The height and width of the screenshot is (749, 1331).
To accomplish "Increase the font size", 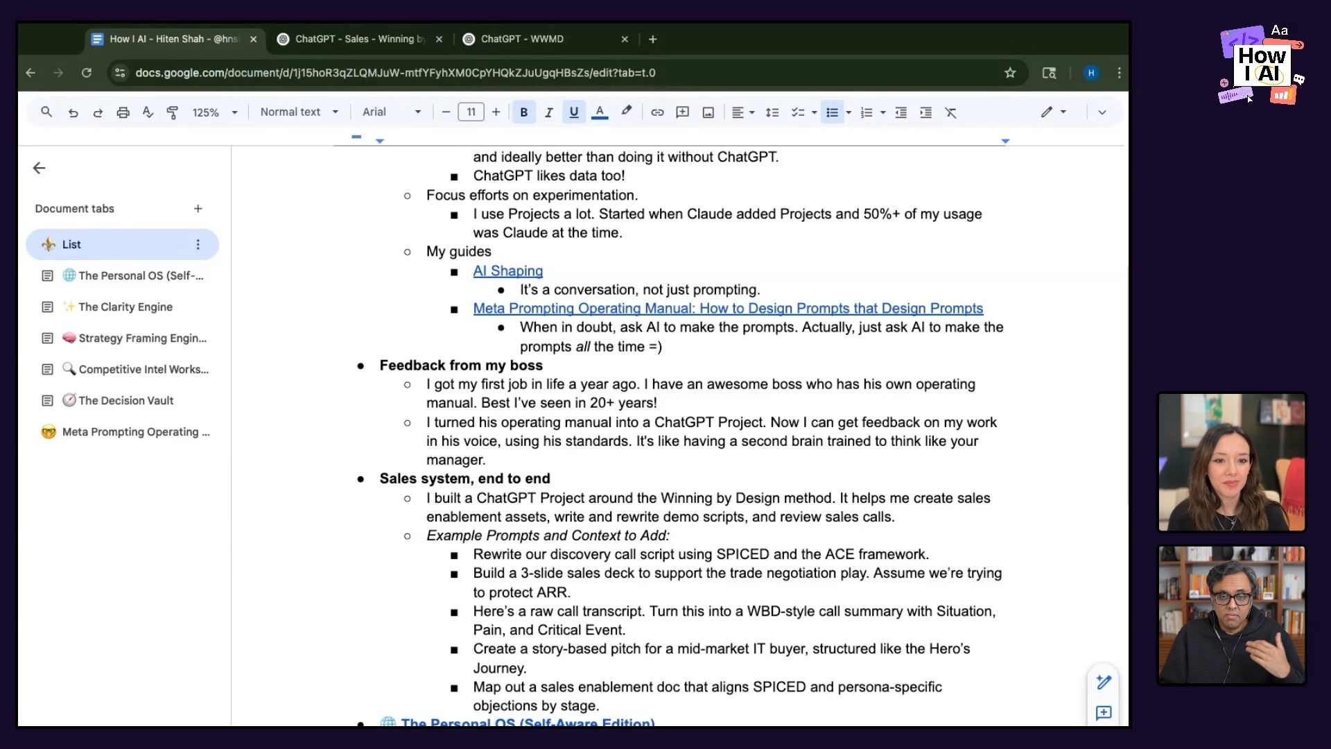I will tap(496, 112).
